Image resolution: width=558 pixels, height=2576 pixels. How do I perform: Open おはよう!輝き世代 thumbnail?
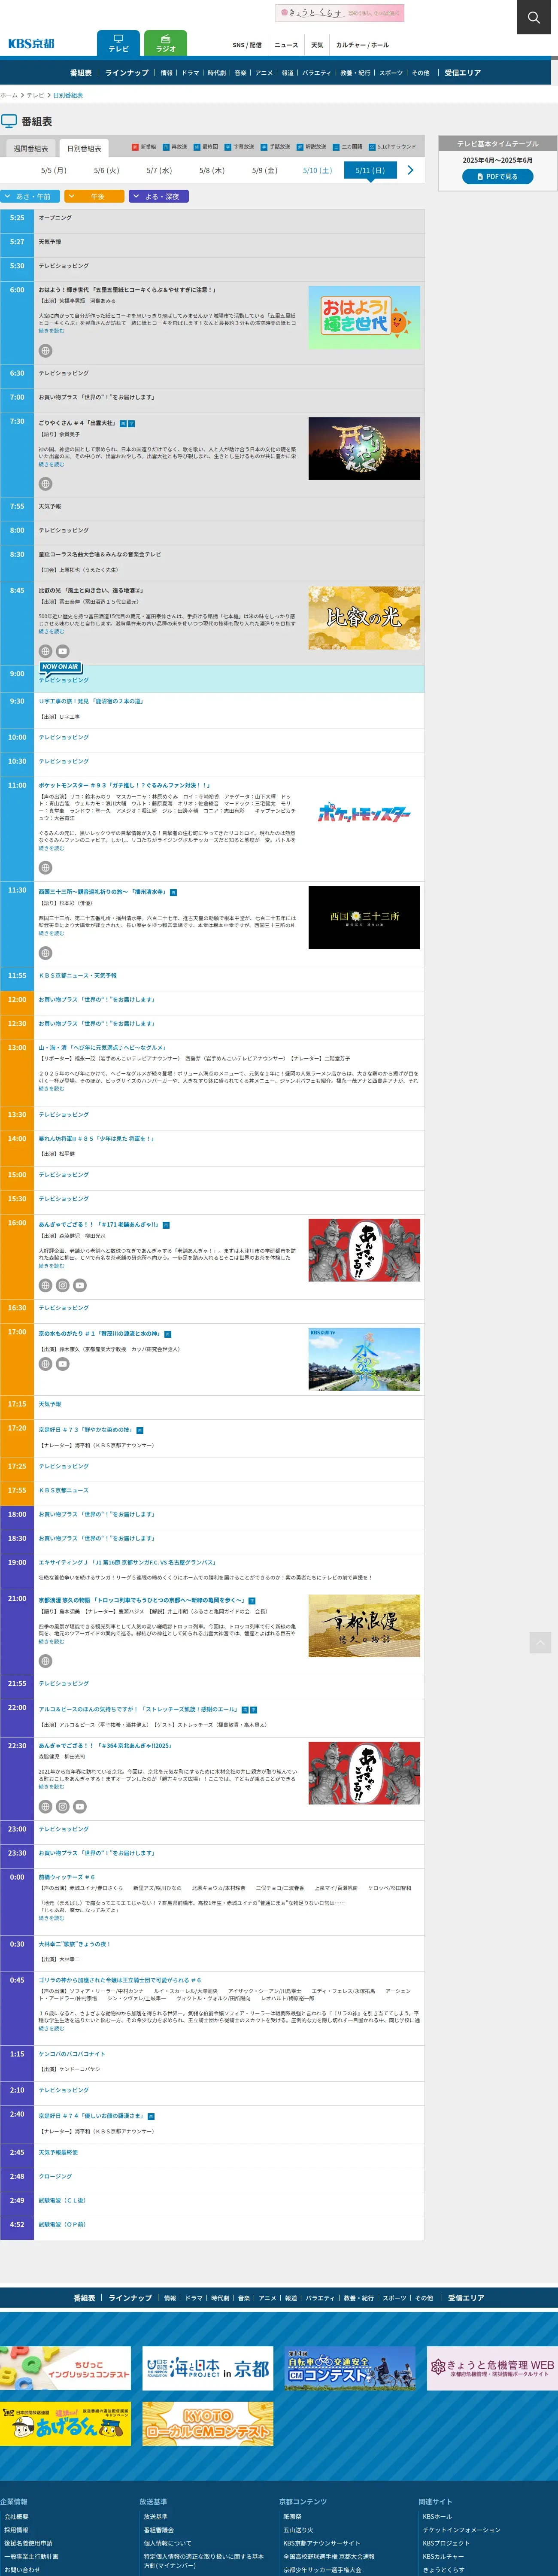(x=364, y=317)
